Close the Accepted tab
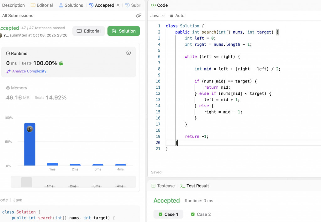The image size is (321, 222). click(118, 5)
